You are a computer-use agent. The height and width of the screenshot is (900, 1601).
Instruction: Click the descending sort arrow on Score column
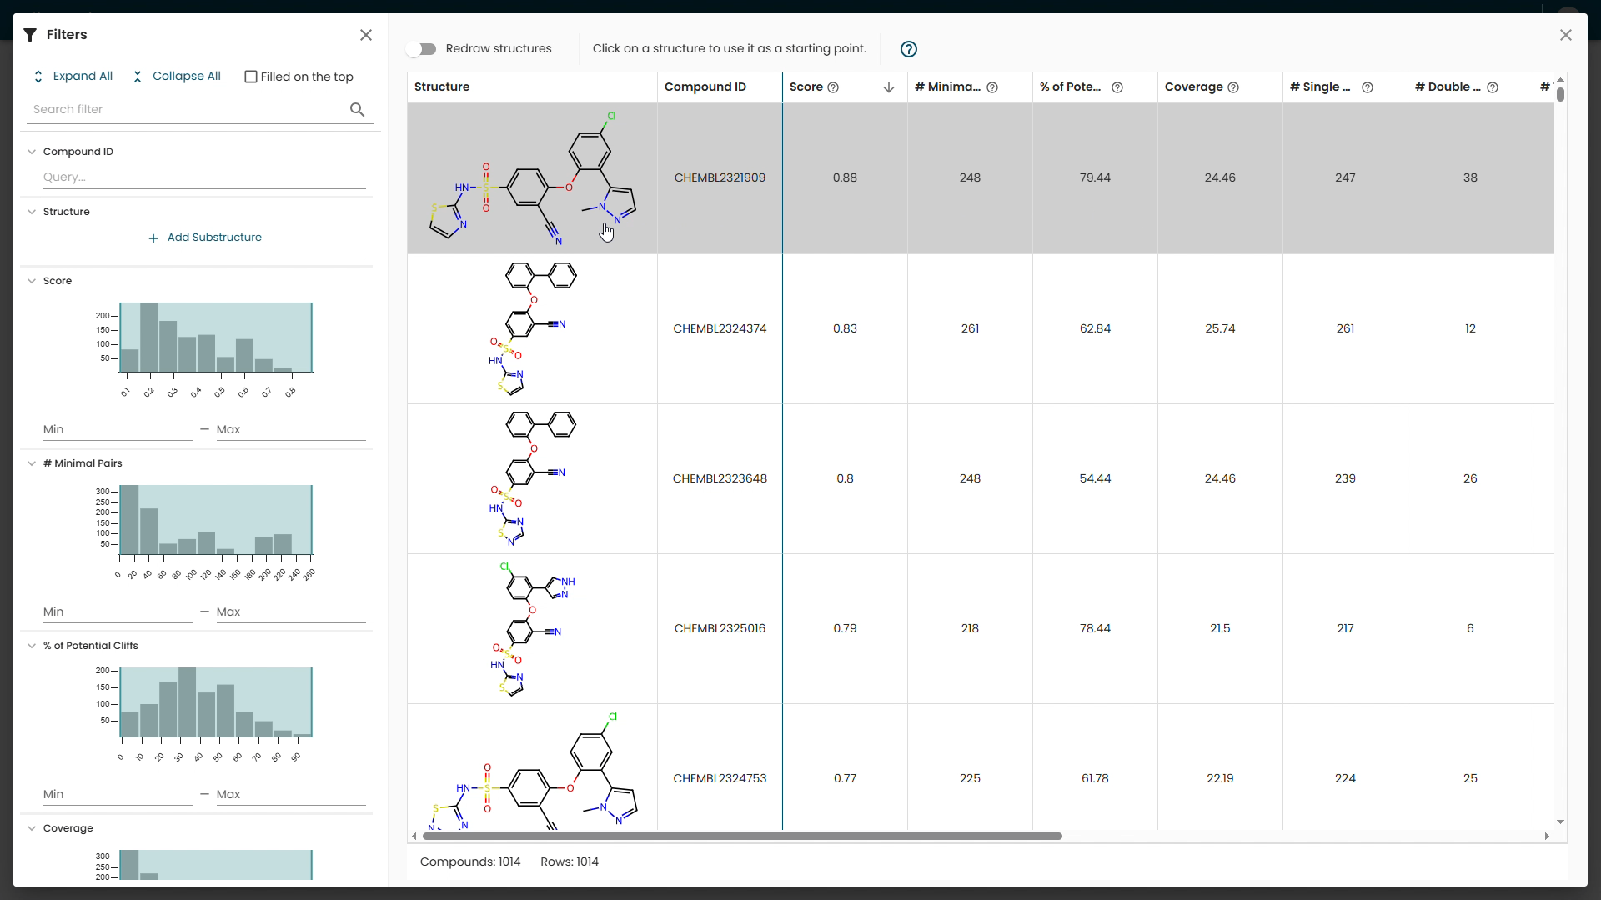888,87
